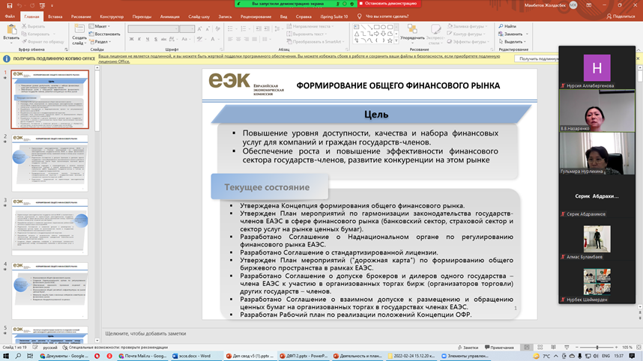Click the Undo arrow icon
Screen dimensions: 643x361
click(19, 6)
